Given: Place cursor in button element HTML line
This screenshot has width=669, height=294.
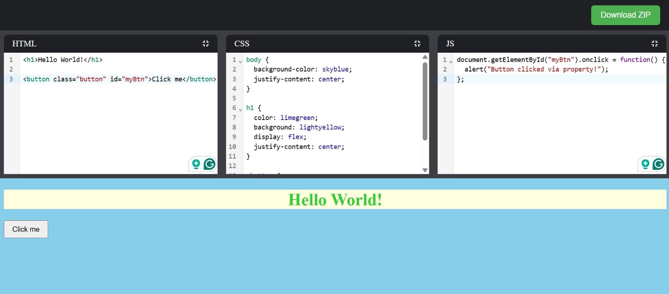Looking at the screenshot, I should [x=120, y=79].
